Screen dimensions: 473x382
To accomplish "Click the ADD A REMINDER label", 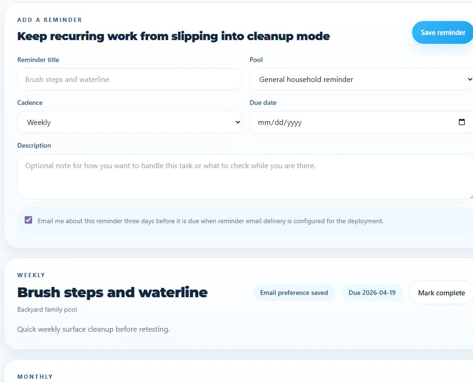I will tap(50, 20).
